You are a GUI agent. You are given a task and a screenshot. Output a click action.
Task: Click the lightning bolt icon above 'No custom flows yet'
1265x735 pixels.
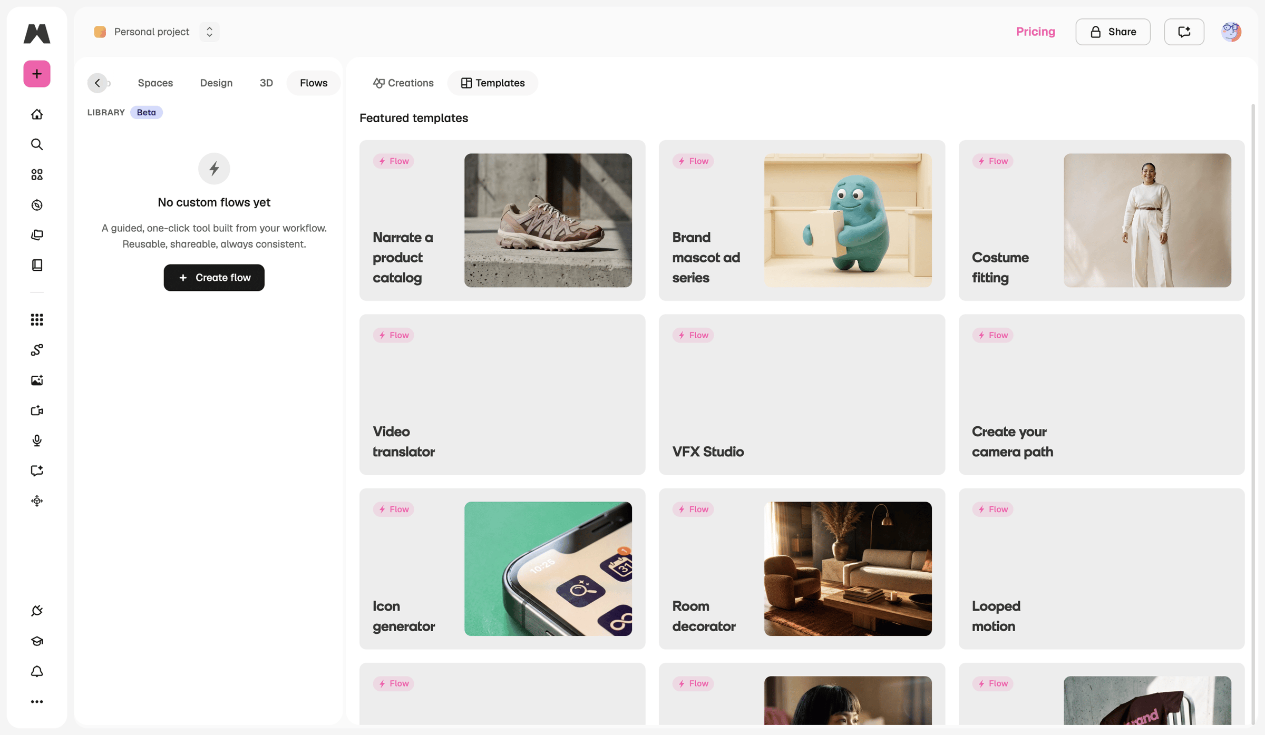tap(214, 169)
